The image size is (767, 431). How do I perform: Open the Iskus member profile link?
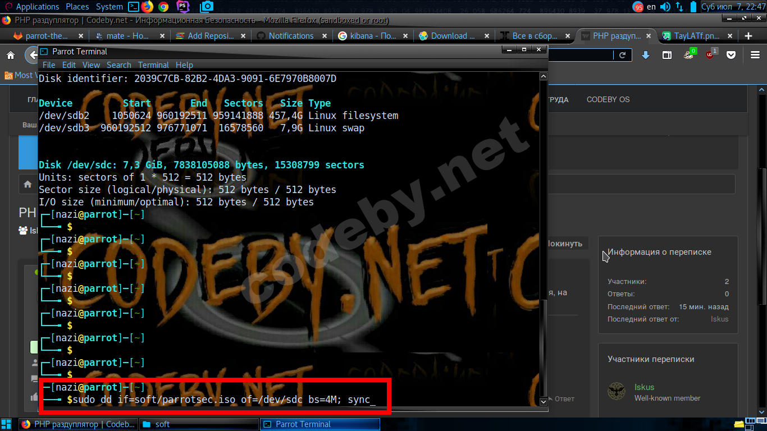click(x=644, y=387)
